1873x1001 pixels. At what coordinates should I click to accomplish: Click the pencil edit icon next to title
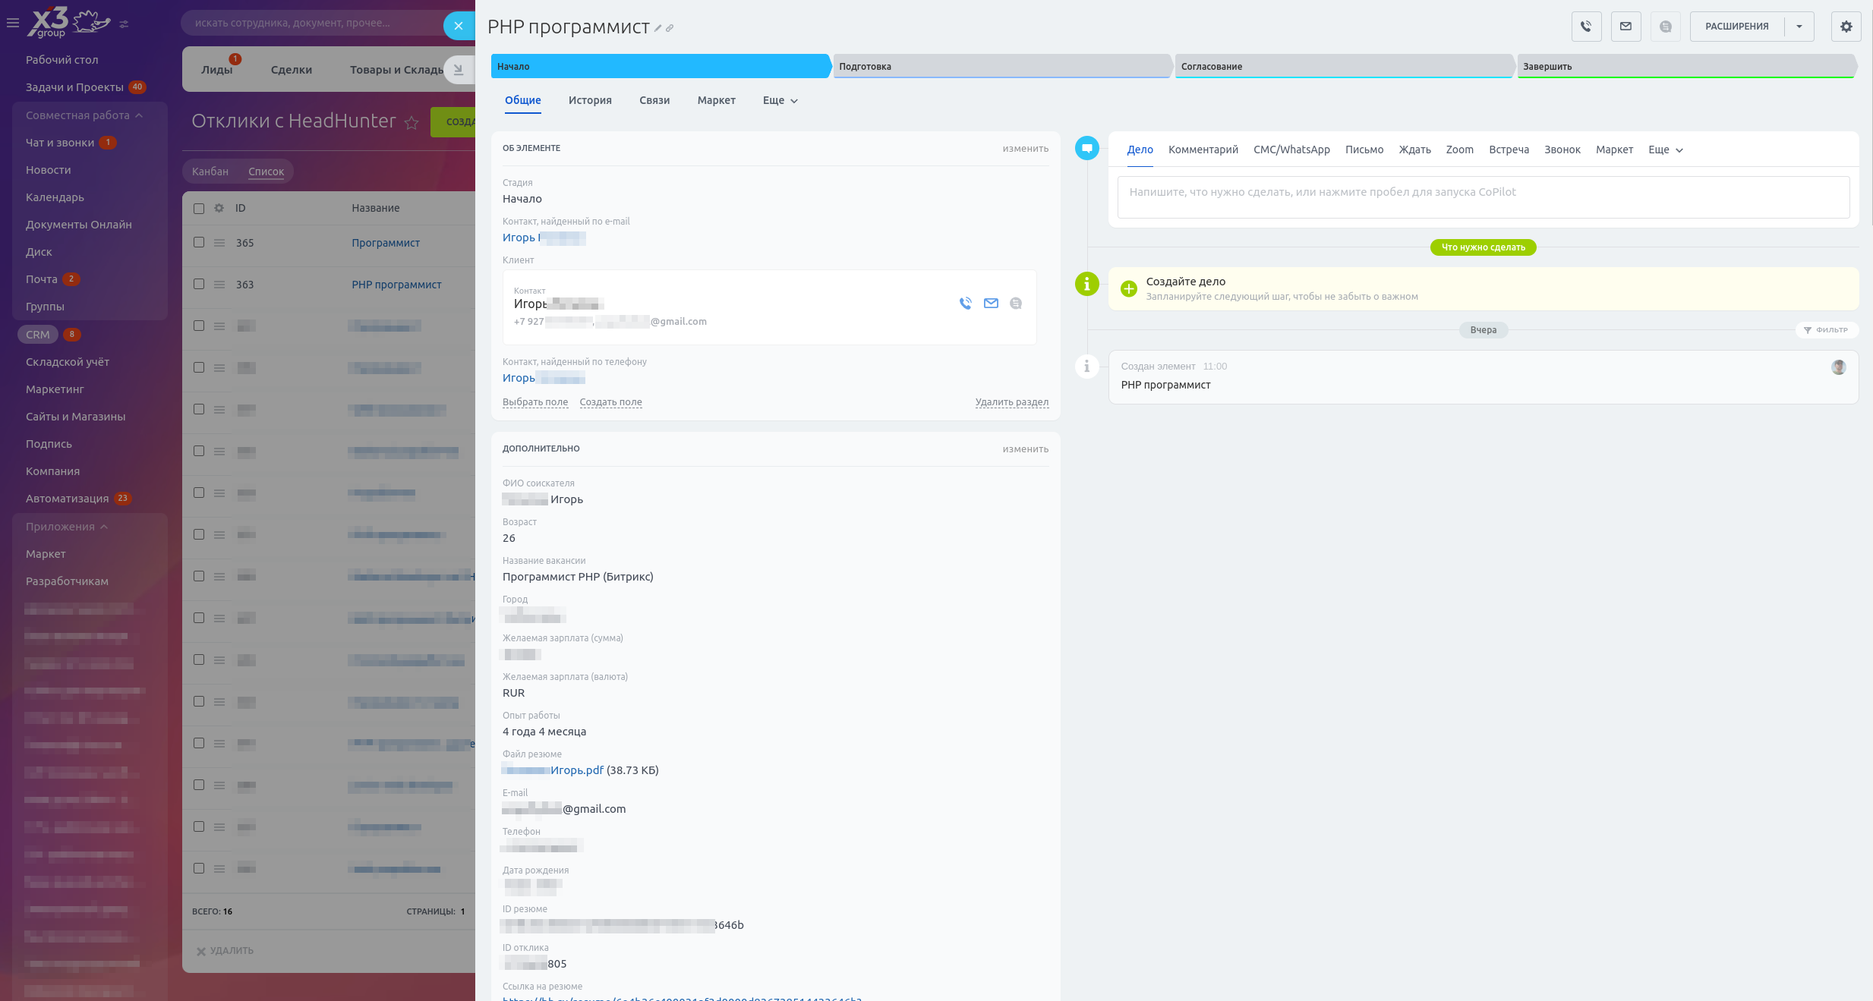pos(658,29)
